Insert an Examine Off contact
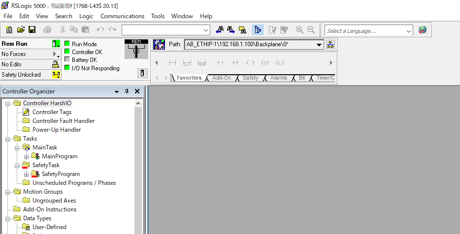Image resolution: width=460 pixels, height=234 pixels. pos(235,62)
